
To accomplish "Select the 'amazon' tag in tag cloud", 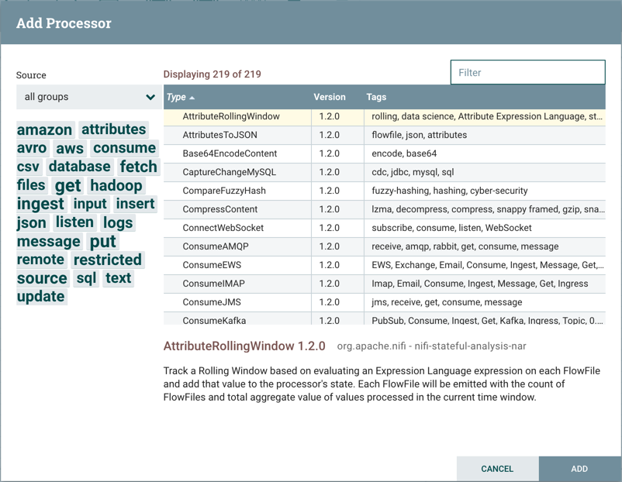I will (x=45, y=130).
